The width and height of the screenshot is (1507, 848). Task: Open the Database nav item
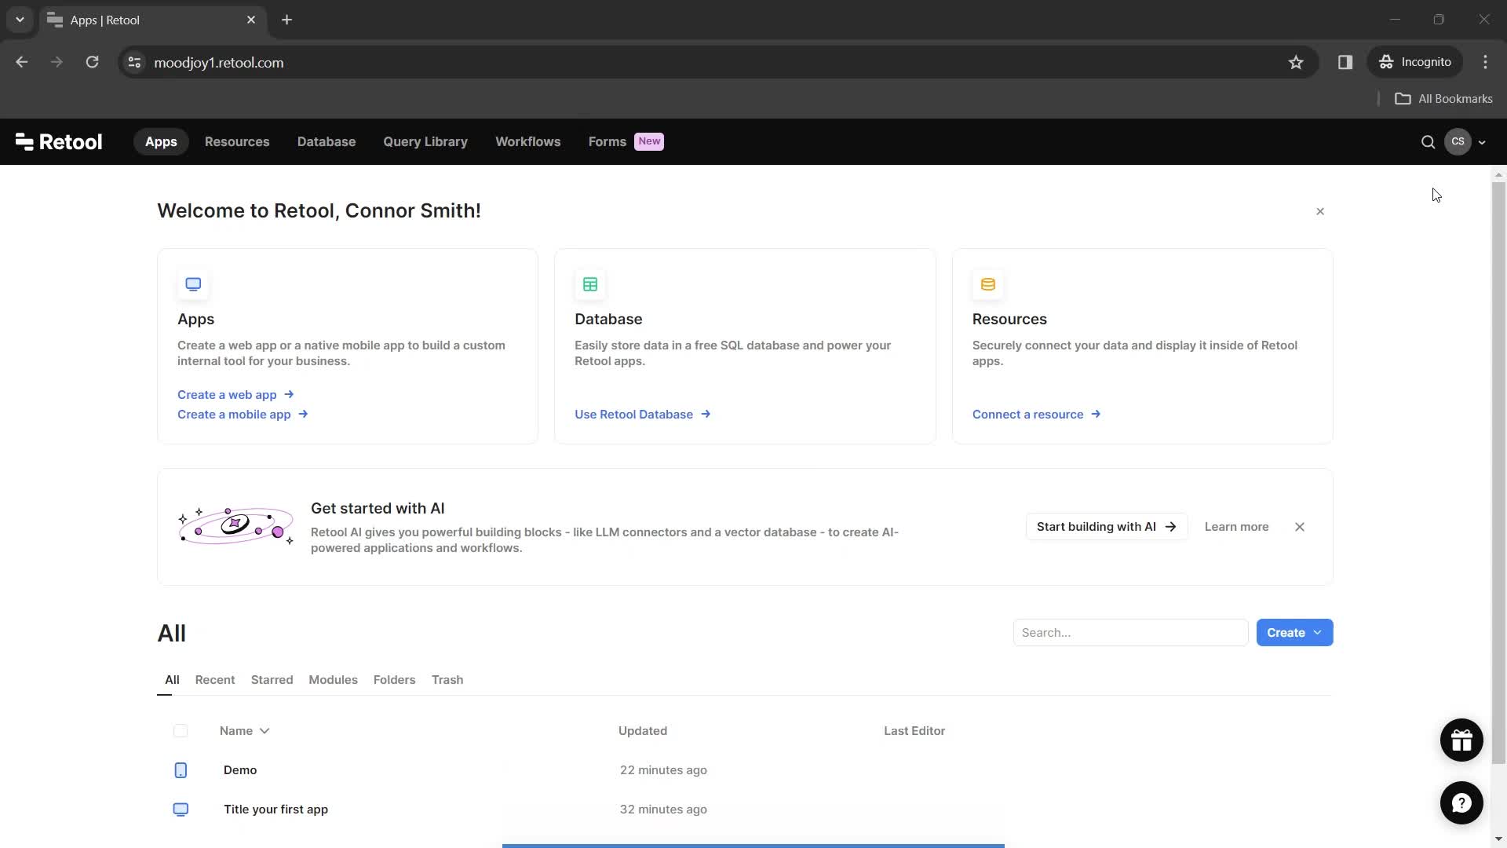[x=327, y=141]
